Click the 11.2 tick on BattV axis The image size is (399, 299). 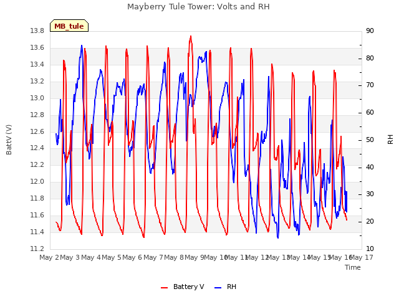(37, 249)
